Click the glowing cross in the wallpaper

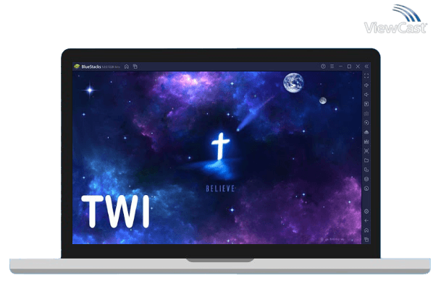pyautogui.click(x=220, y=146)
